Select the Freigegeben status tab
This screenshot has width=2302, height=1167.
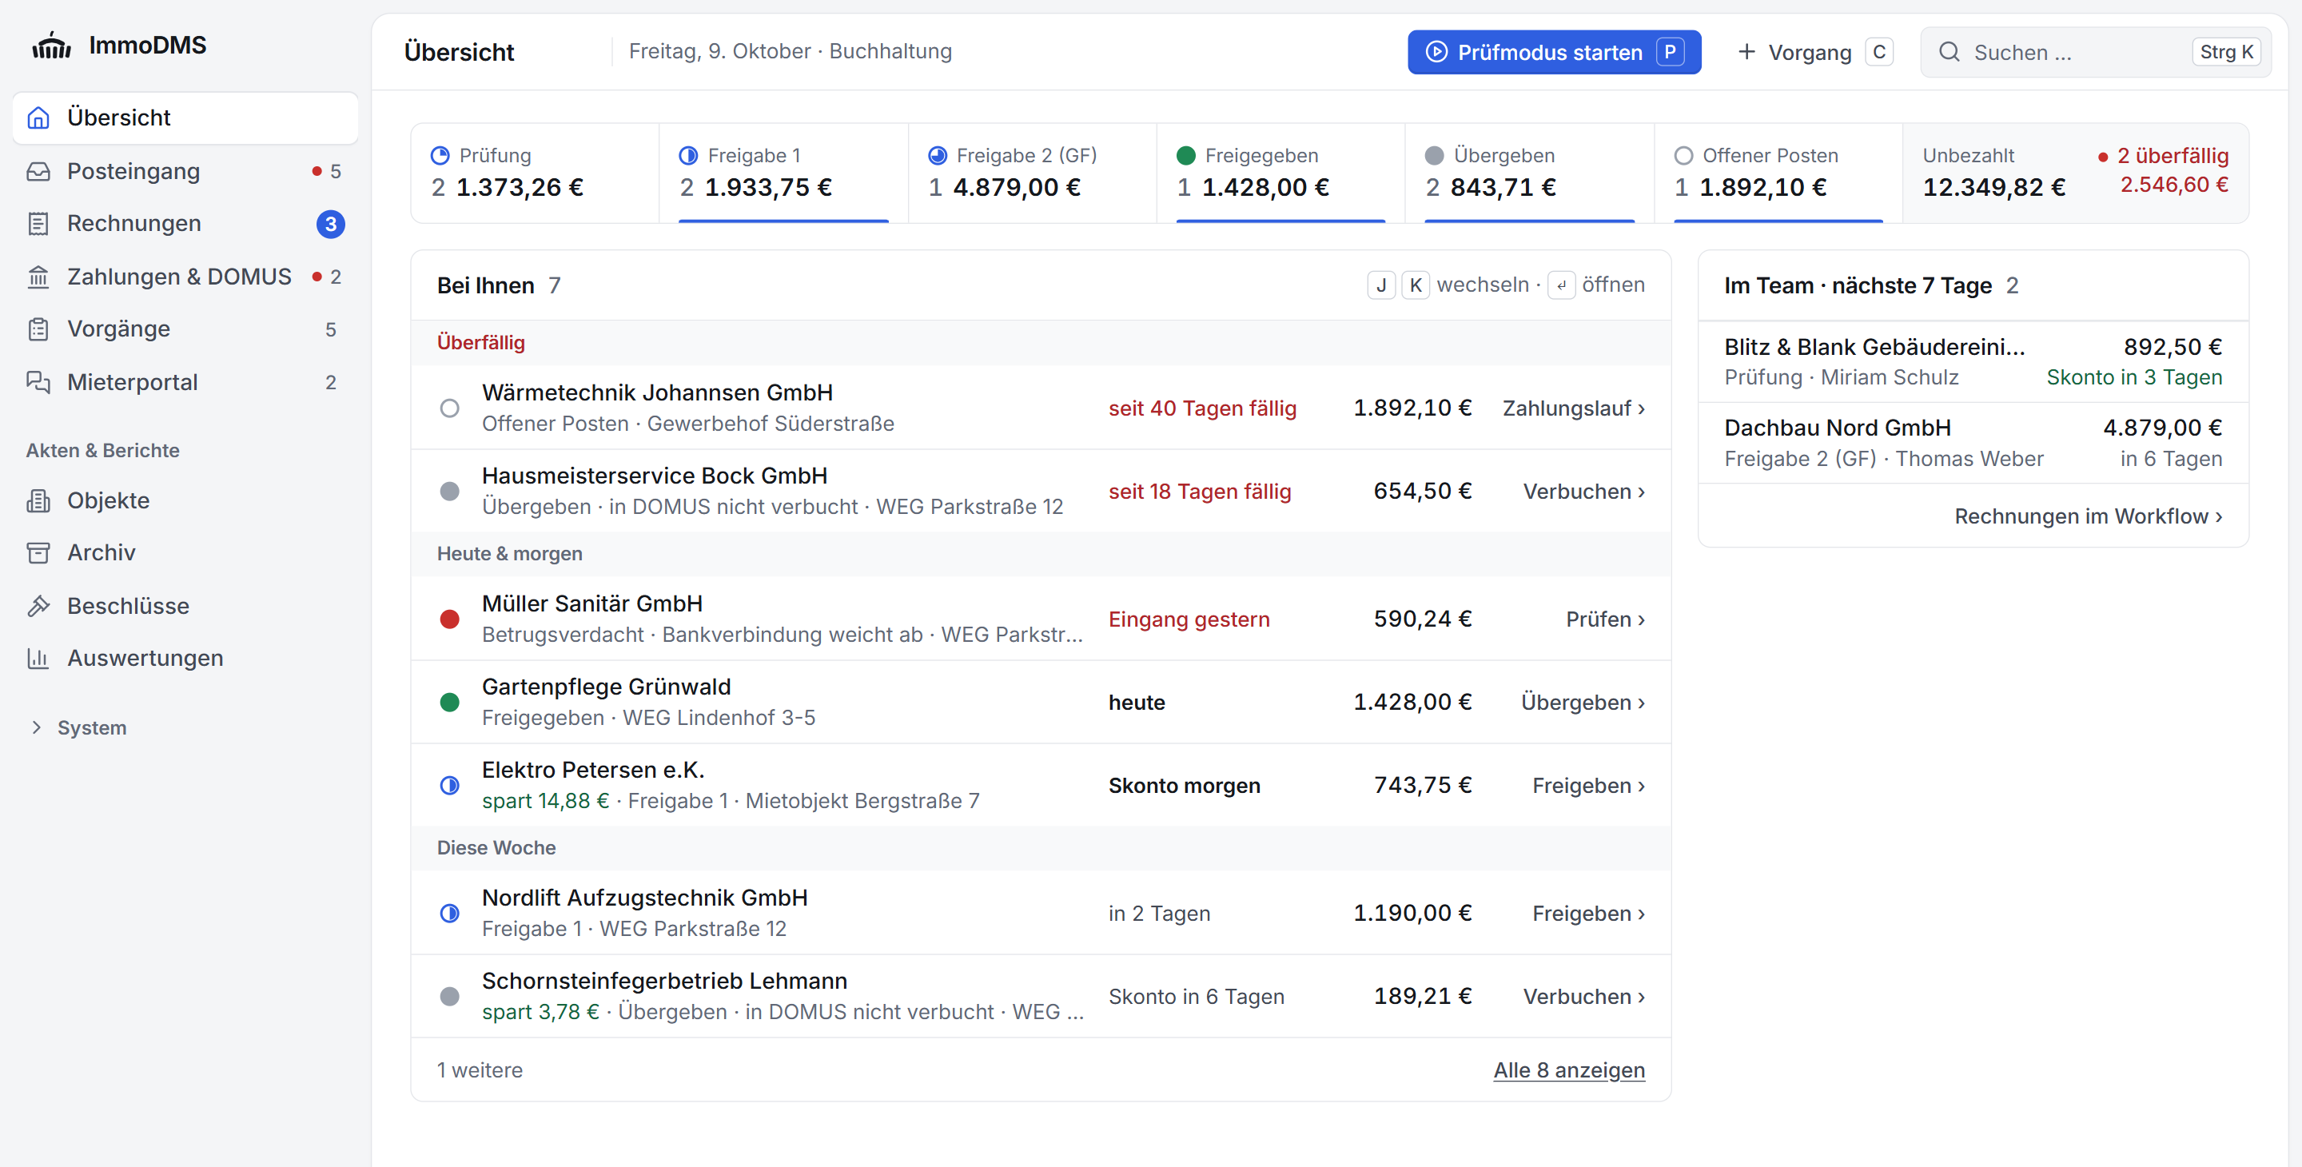[1280, 173]
